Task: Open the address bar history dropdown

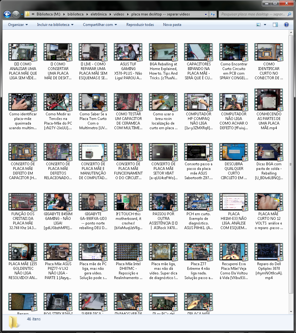Action: pyautogui.click(x=206, y=14)
